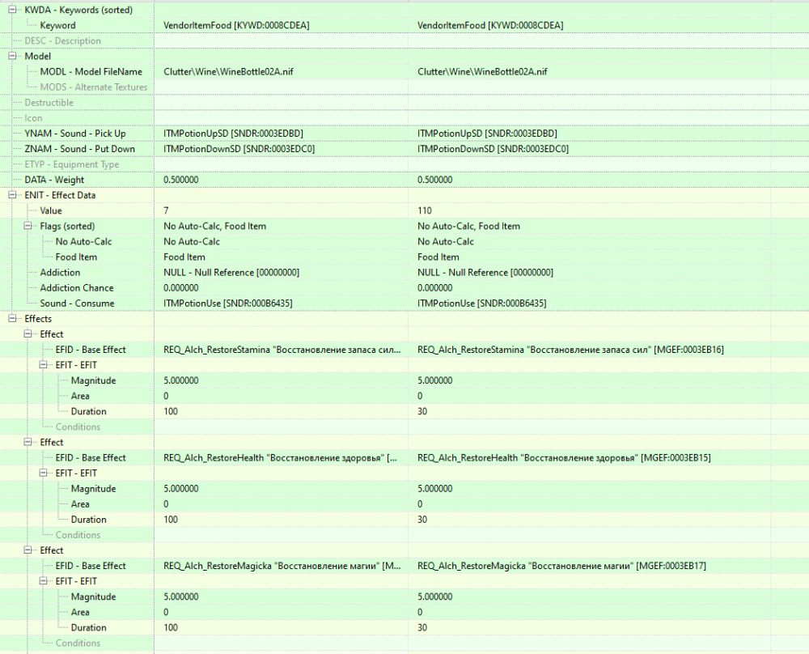Click RestoreHealth Duration cell showing 100
Viewport: 809px width, 654px height.
tap(282, 520)
